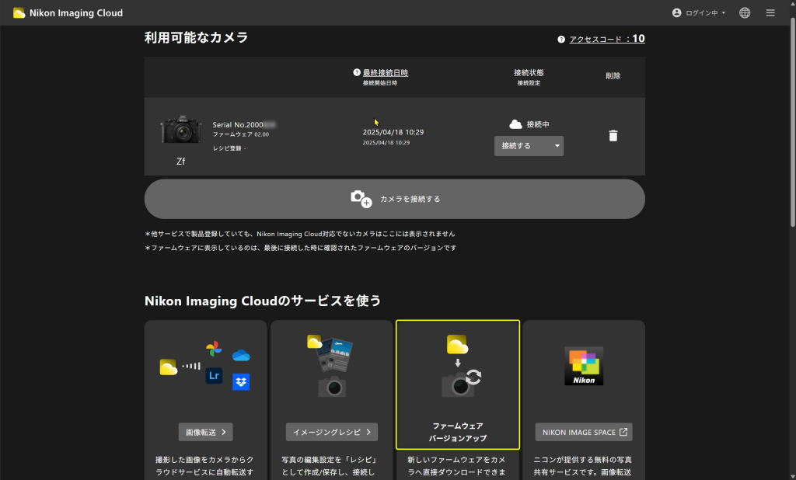The width and height of the screenshot is (796, 480).
Task: Open the 接続する dropdown
Action: (529, 146)
